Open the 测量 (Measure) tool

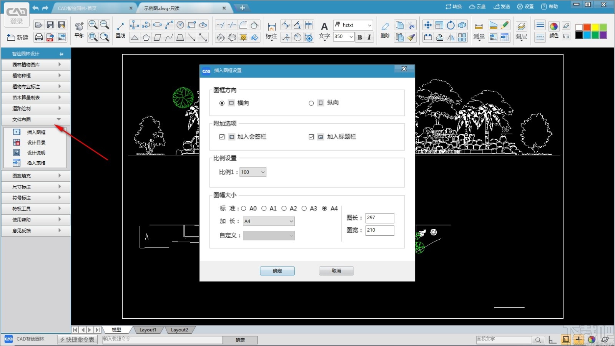tap(478, 31)
